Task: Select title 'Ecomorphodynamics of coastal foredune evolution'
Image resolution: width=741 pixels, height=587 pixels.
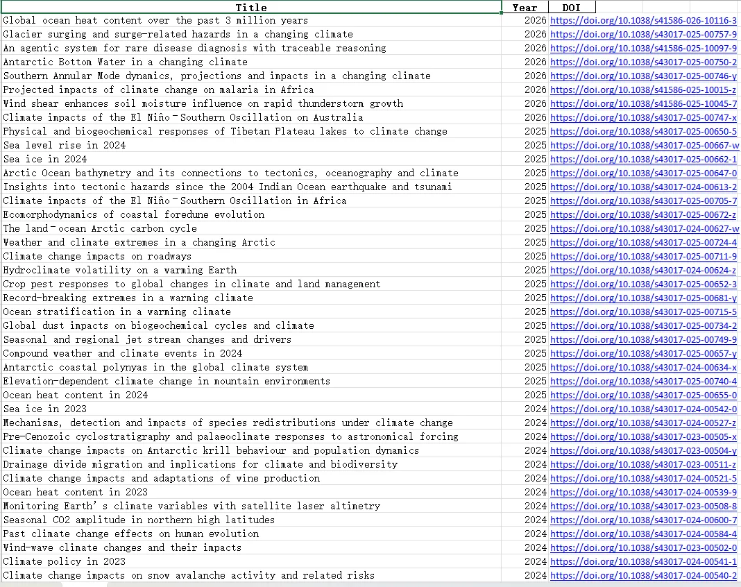Action: [134, 214]
